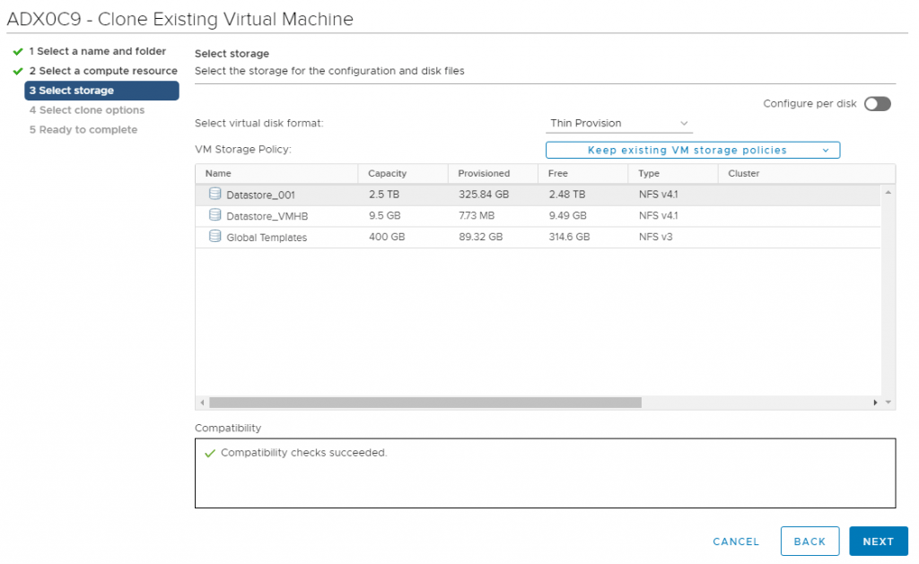Screen dimensions: 919x564
Task: Click the green checkmark for step 1
Action: [x=19, y=51]
